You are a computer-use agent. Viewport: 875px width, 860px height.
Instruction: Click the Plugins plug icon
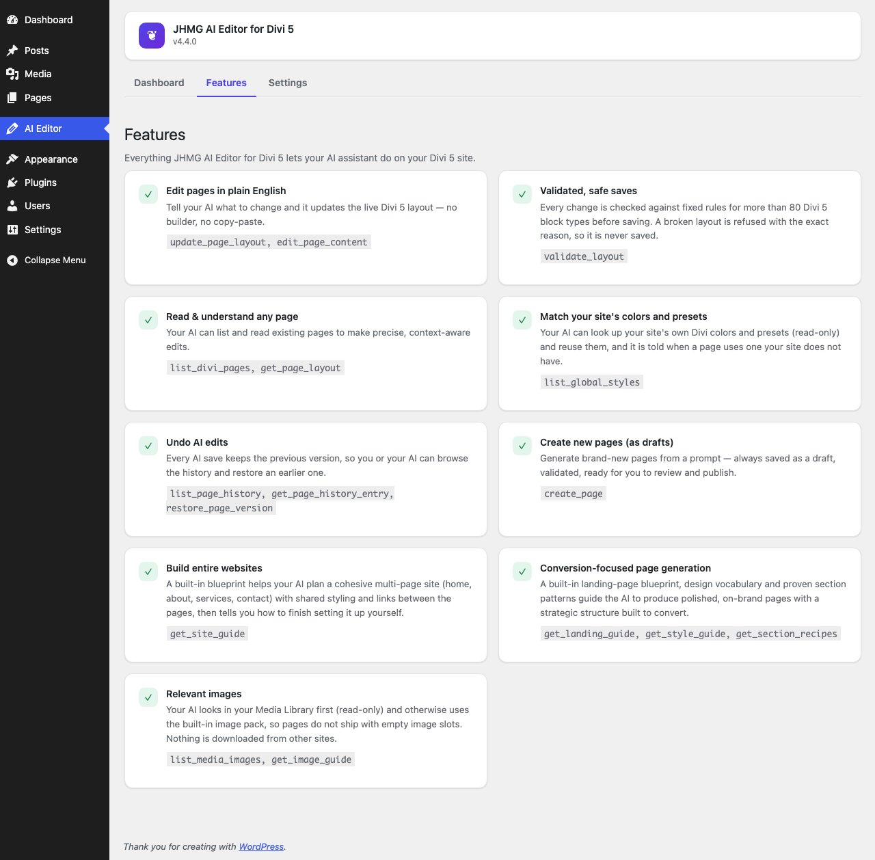point(12,183)
